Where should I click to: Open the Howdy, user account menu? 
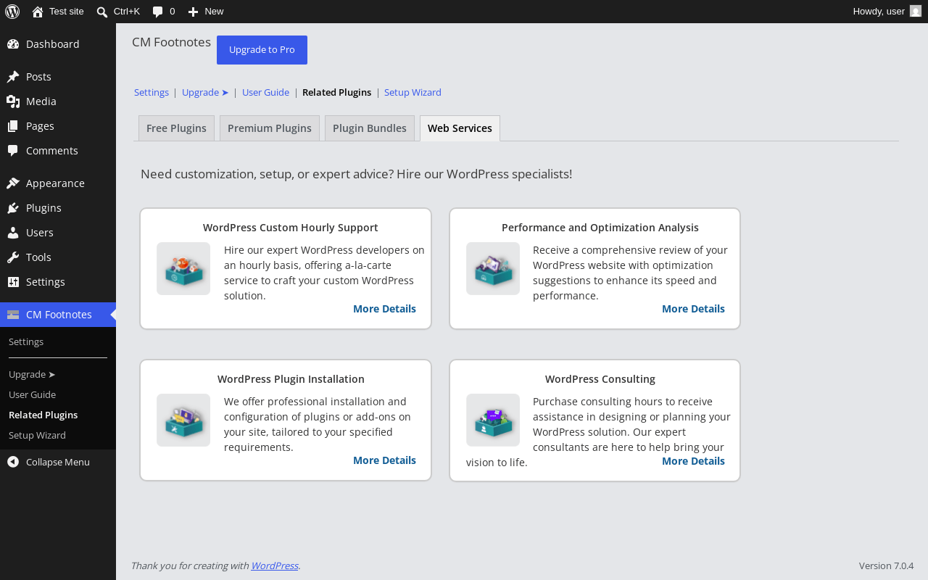[x=887, y=12]
